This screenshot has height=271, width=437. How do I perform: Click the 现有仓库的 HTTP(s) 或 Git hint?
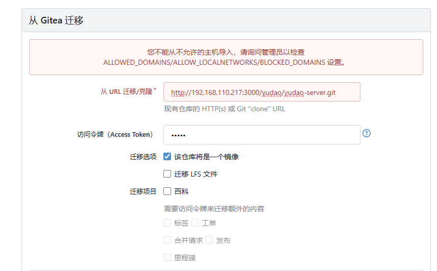pos(225,109)
